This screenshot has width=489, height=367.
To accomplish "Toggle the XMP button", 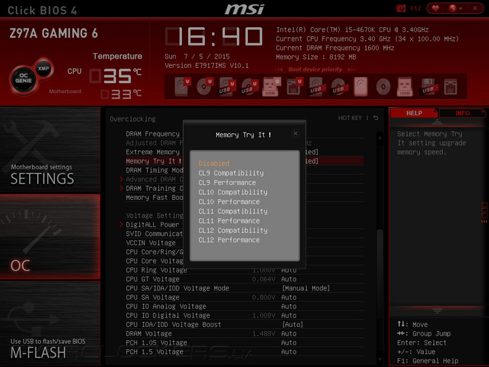I will (x=43, y=69).
